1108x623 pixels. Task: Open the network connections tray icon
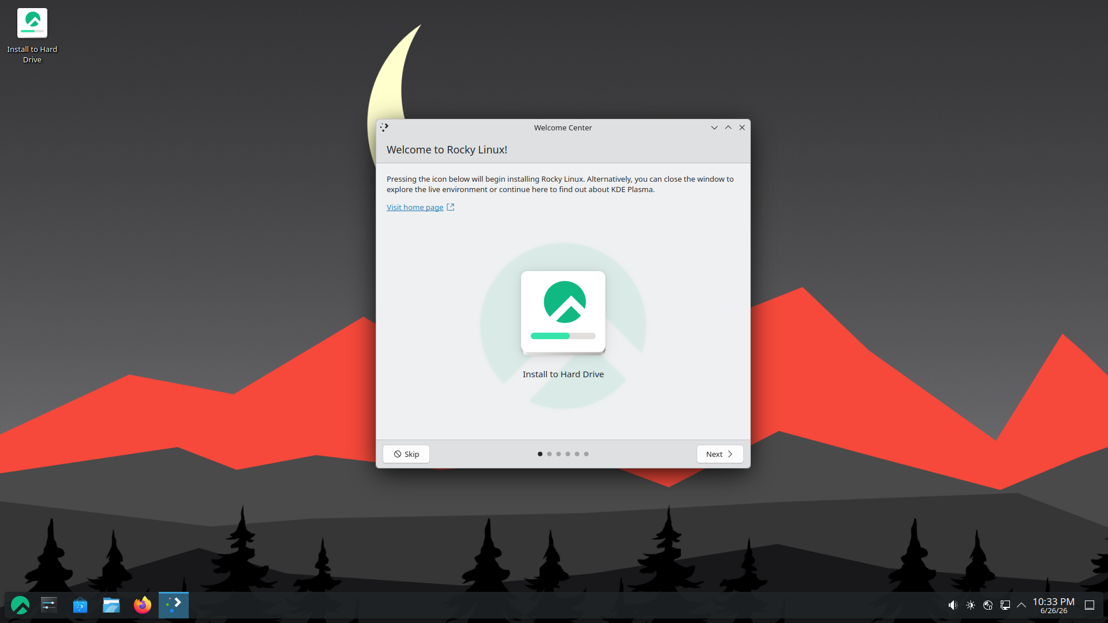pyautogui.click(x=1005, y=605)
